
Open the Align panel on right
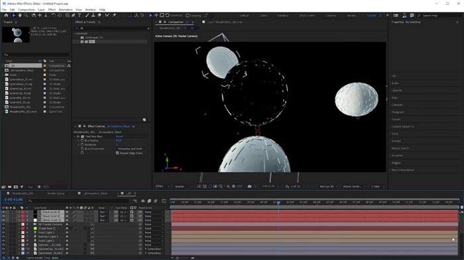394,98
